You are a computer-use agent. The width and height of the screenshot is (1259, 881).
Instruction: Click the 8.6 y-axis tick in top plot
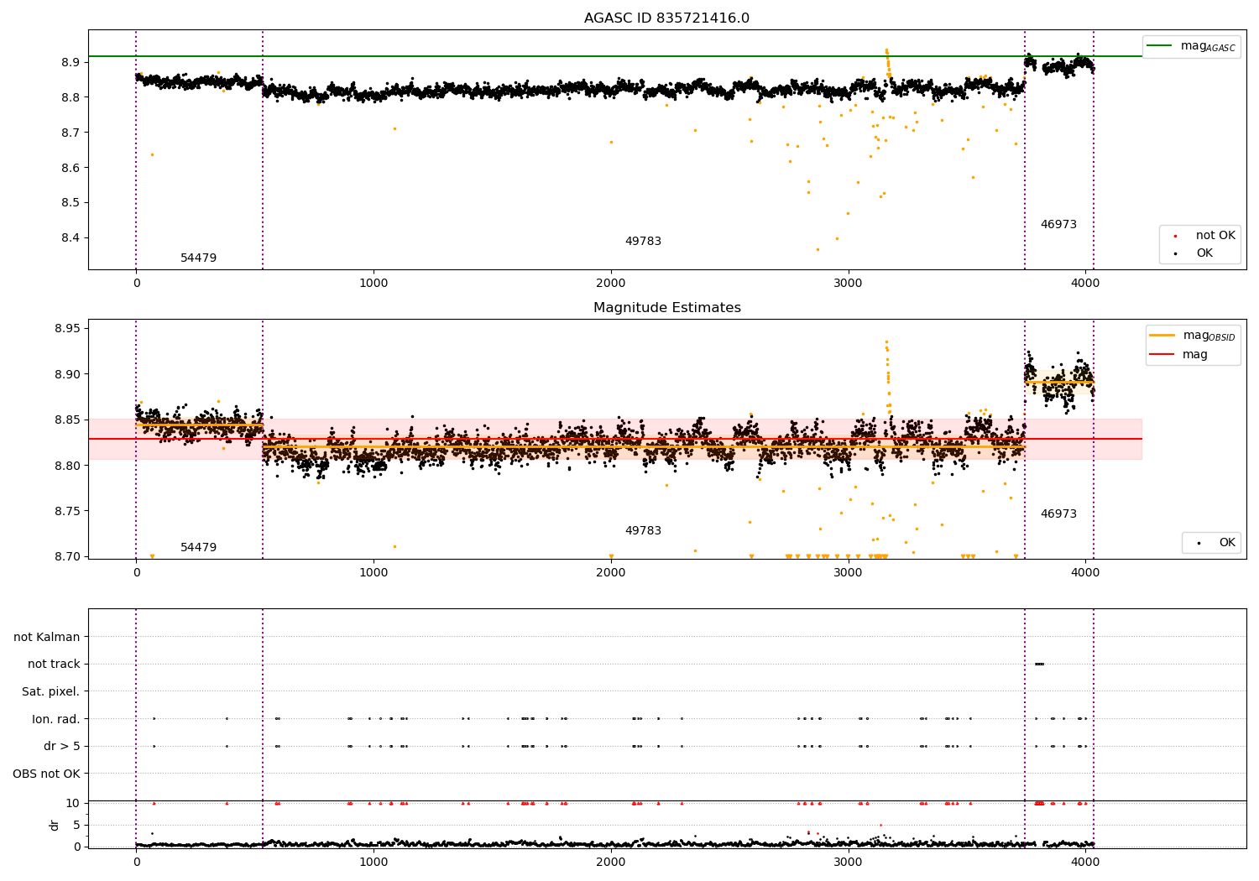click(69, 168)
